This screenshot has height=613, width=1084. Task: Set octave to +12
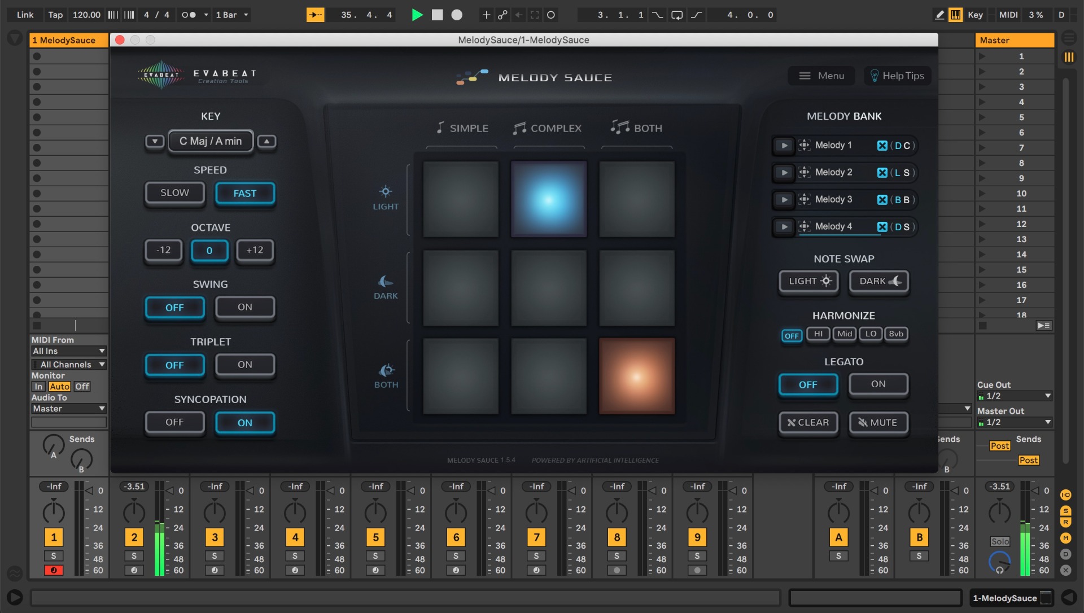[255, 250]
